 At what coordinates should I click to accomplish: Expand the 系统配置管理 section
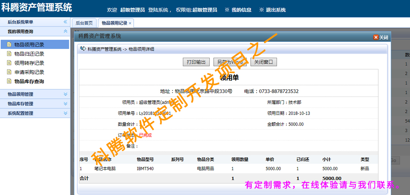tap(65, 113)
